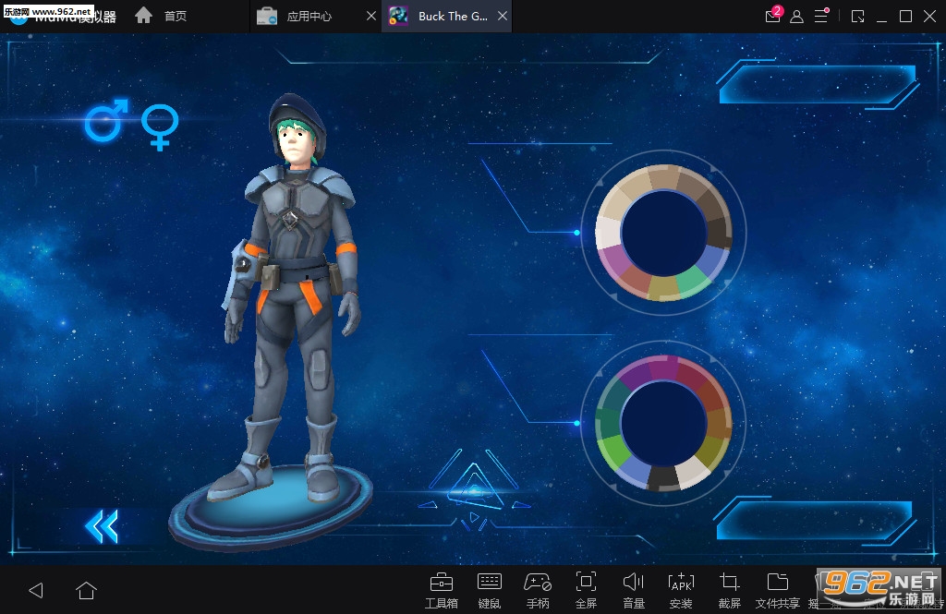Select the female gender symbol
This screenshot has height=614, width=946.
[160, 127]
